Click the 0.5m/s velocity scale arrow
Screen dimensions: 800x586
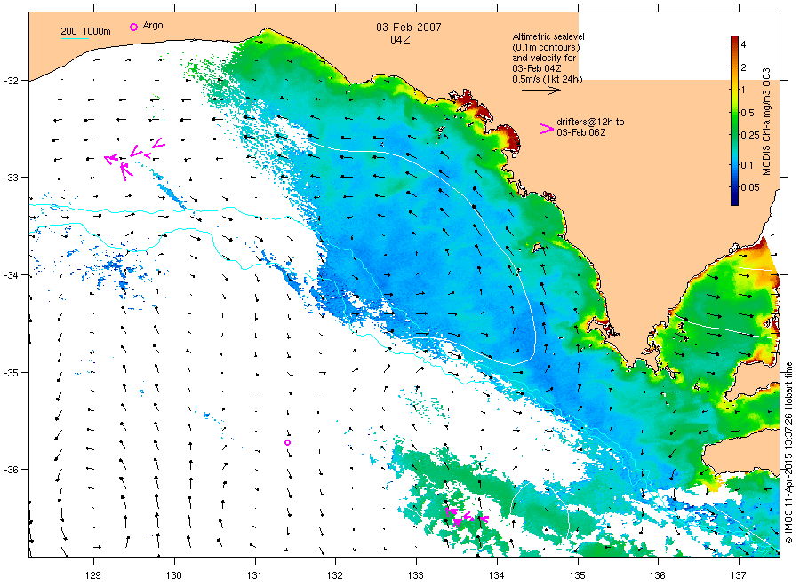pos(540,91)
